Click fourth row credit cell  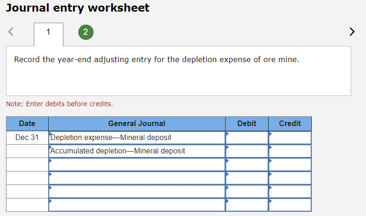point(290,178)
